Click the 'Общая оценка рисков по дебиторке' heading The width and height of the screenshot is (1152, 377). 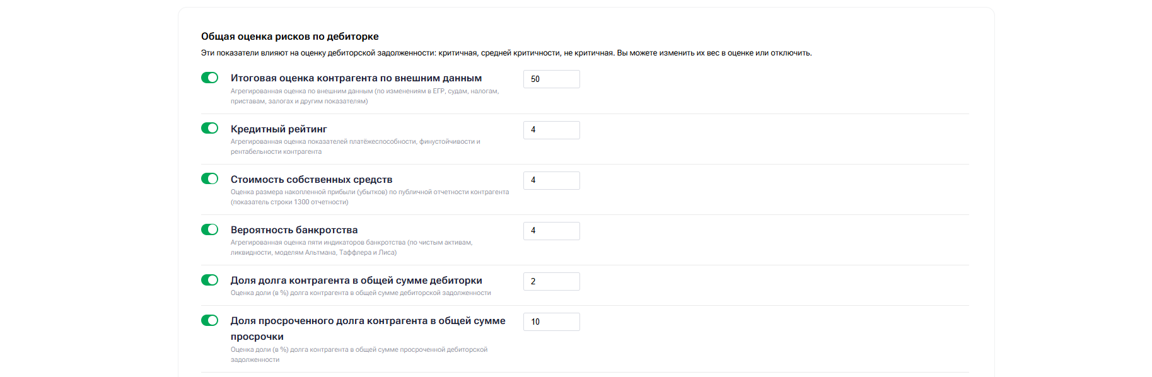point(290,37)
